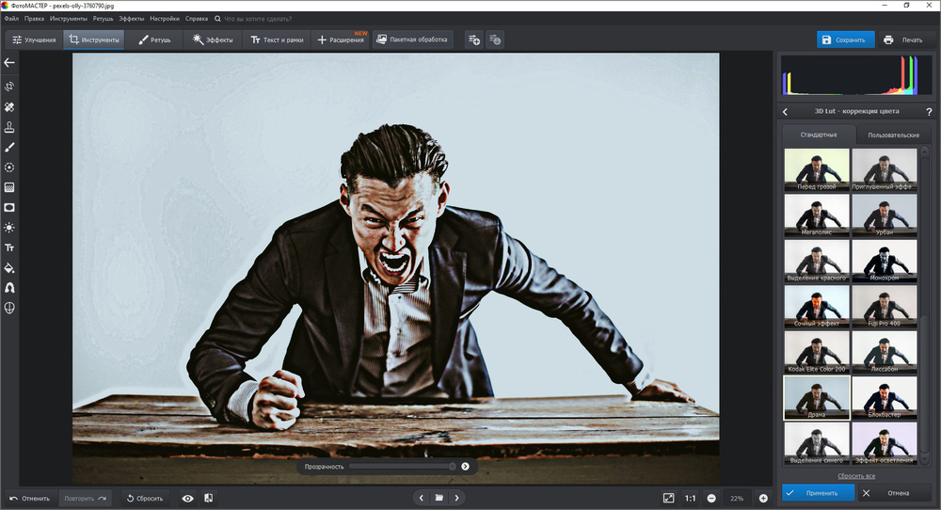This screenshot has width=941, height=510.
Task: Switch to the Пользовательские tab
Action: [x=893, y=135]
